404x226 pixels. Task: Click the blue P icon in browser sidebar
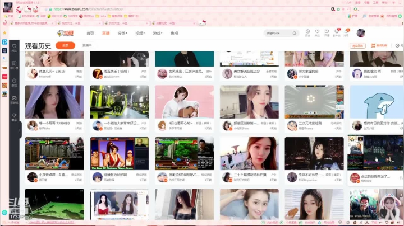coord(4,42)
